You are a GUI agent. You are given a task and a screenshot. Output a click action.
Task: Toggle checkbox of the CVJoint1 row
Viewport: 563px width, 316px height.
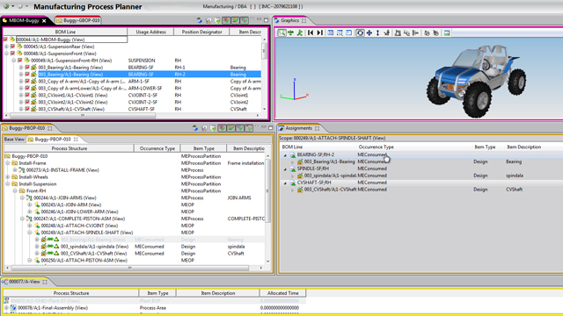point(27,96)
